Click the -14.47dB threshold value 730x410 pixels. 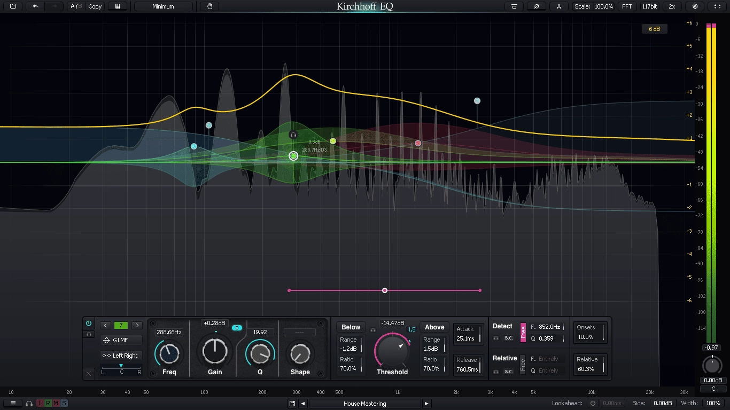point(393,323)
